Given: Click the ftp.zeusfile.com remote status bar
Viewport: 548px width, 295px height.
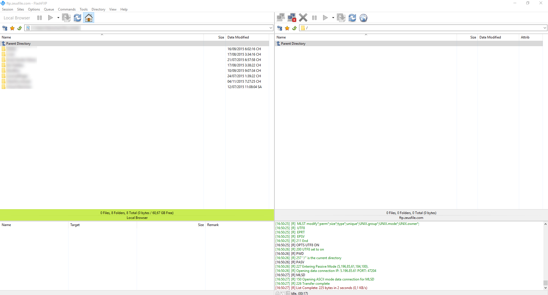Looking at the screenshot, I should [411, 215].
